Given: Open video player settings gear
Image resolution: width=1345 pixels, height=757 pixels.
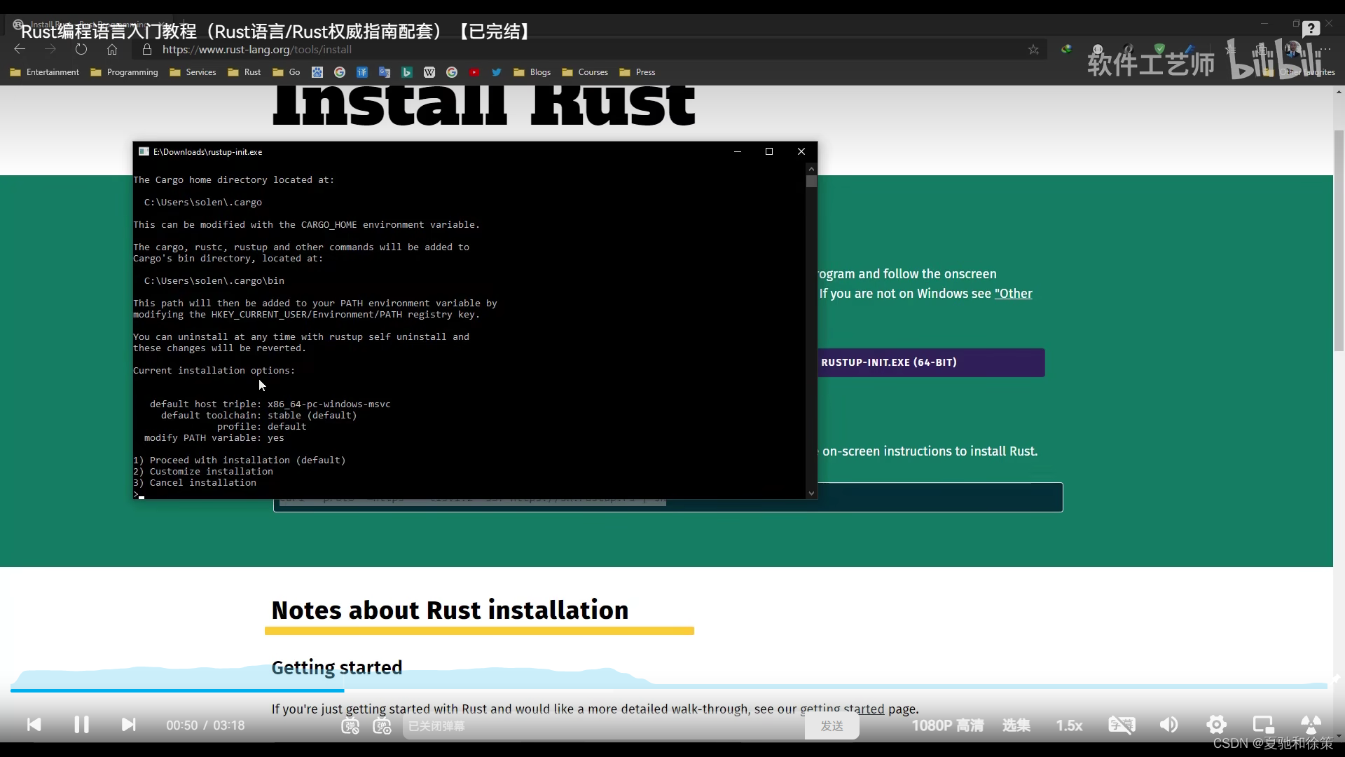Looking at the screenshot, I should [1216, 725].
